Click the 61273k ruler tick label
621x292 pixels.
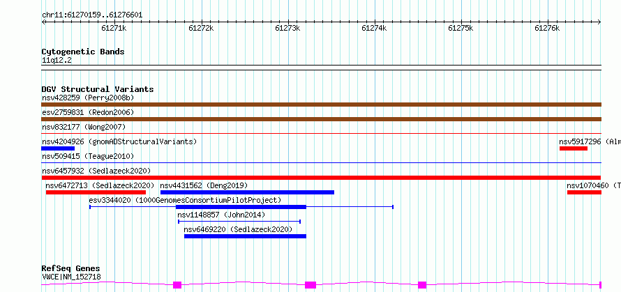[288, 28]
